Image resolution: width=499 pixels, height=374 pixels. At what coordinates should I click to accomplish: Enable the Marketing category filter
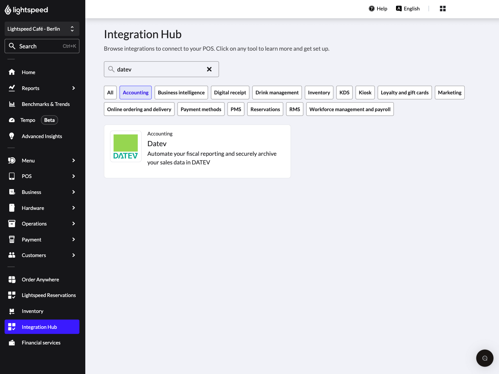point(449,92)
